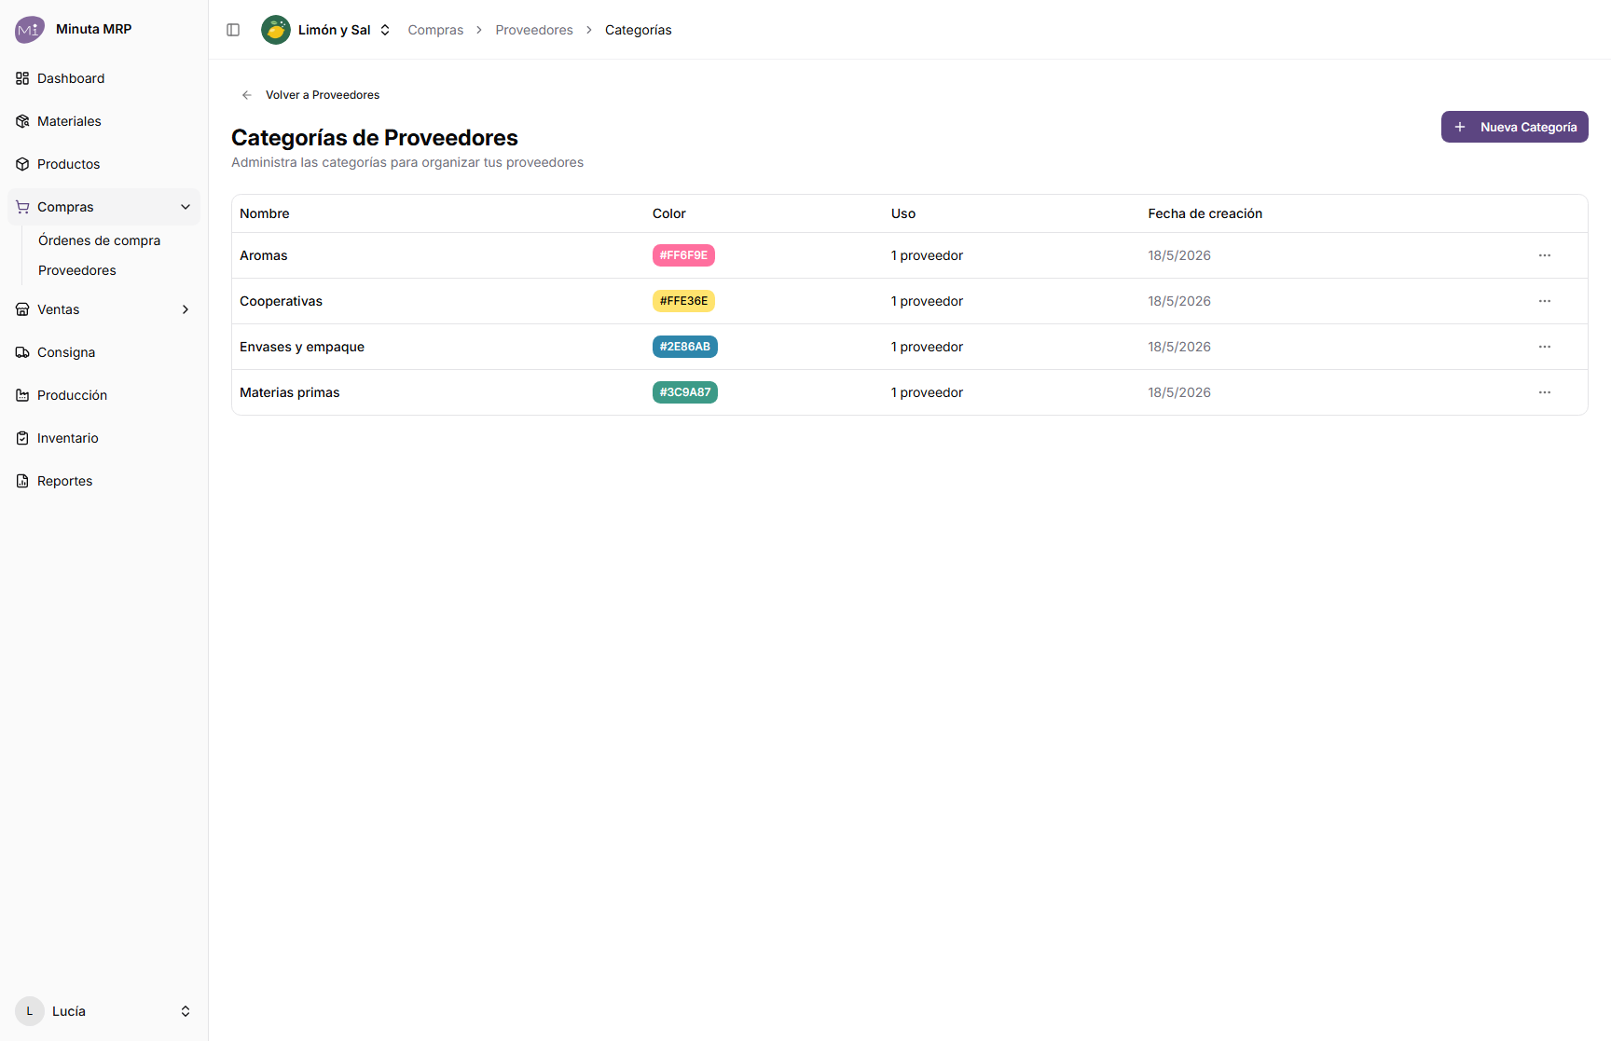Viewport: 1611px width, 1041px height.
Task: Click the Minuta MRP logo icon
Action: click(x=30, y=29)
